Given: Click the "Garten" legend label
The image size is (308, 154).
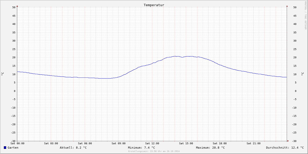Looking at the screenshot, I should coord(13,148).
